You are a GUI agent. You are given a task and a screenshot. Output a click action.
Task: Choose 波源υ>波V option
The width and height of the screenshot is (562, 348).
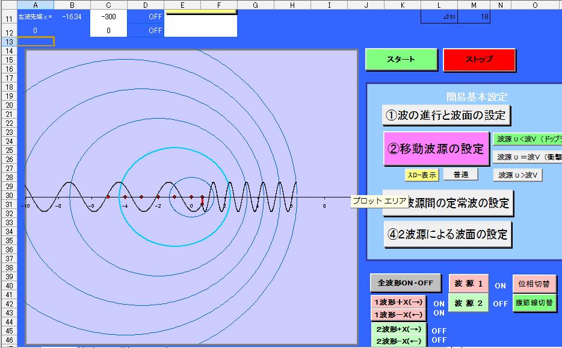tap(517, 175)
